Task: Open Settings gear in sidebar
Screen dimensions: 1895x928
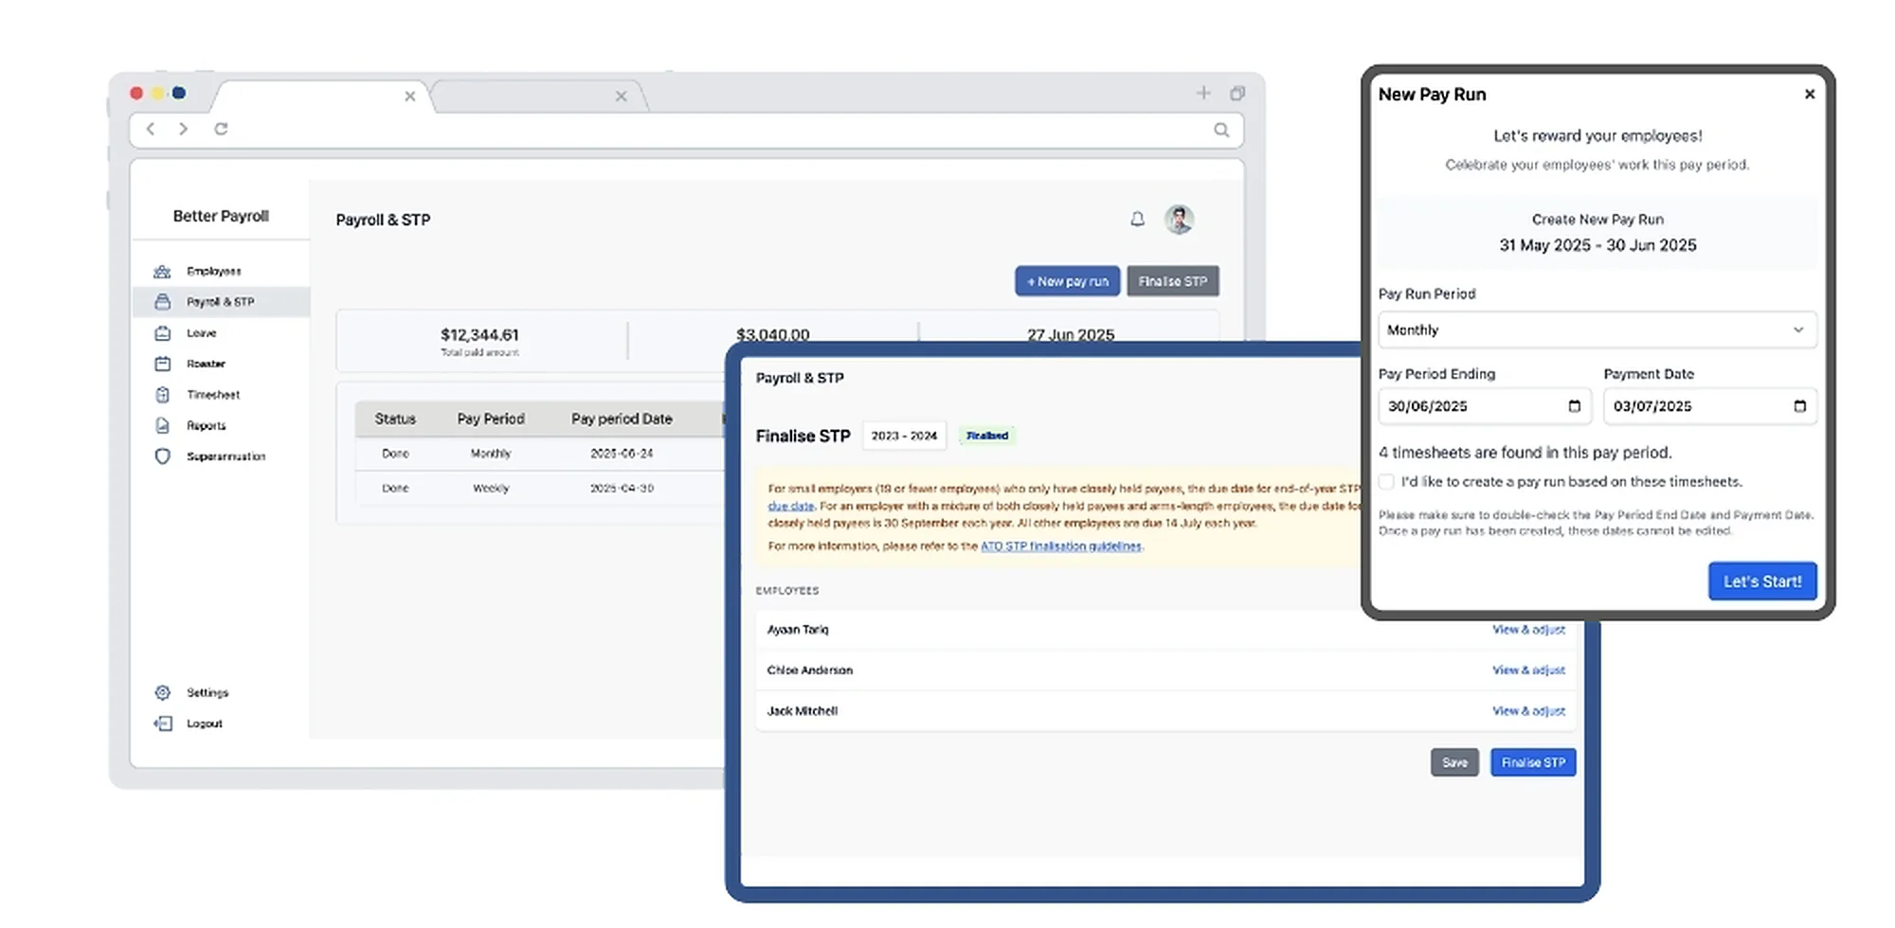Action: tap(162, 693)
